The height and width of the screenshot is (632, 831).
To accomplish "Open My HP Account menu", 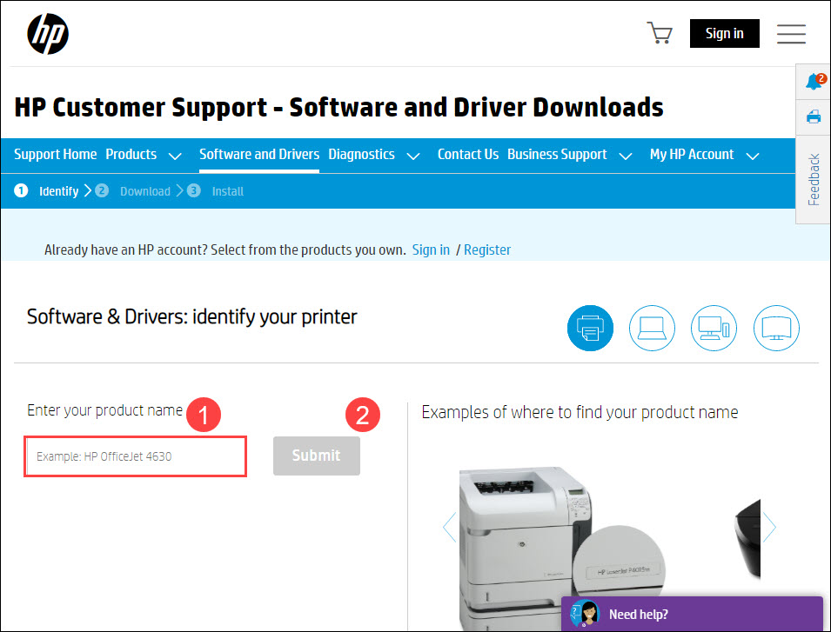I will [x=692, y=154].
